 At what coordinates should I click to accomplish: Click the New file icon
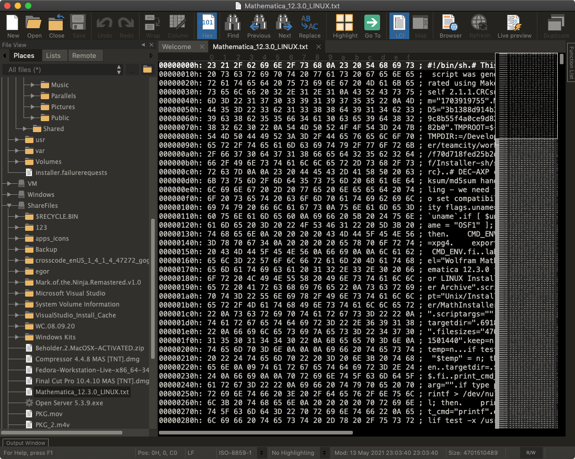click(x=13, y=23)
